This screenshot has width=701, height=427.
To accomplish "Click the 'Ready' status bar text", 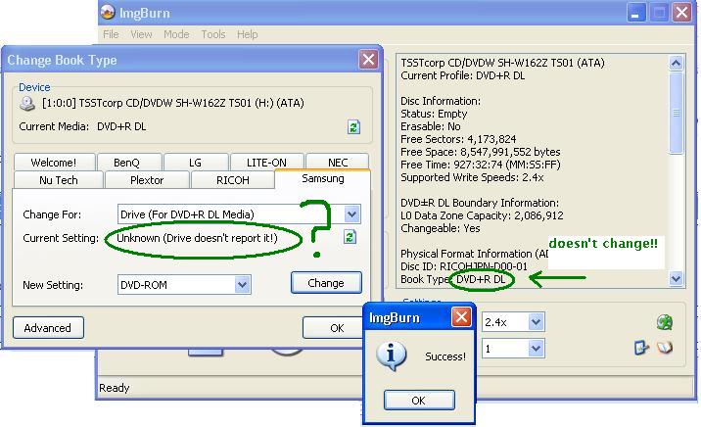I will point(114,388).
